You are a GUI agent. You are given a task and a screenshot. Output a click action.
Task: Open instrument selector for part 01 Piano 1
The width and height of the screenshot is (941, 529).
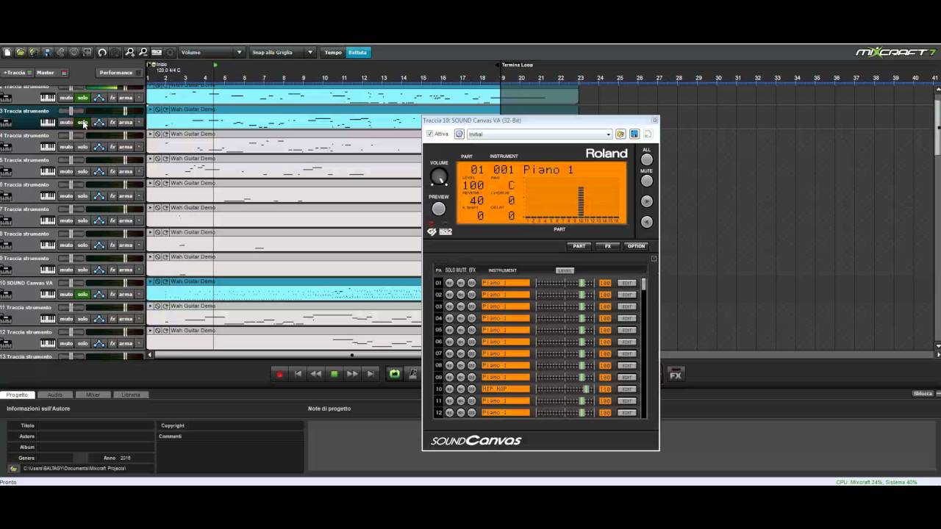[x=506, y=283]
